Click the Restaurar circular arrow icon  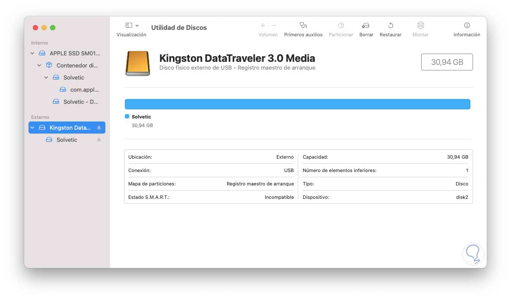(390, 25)
